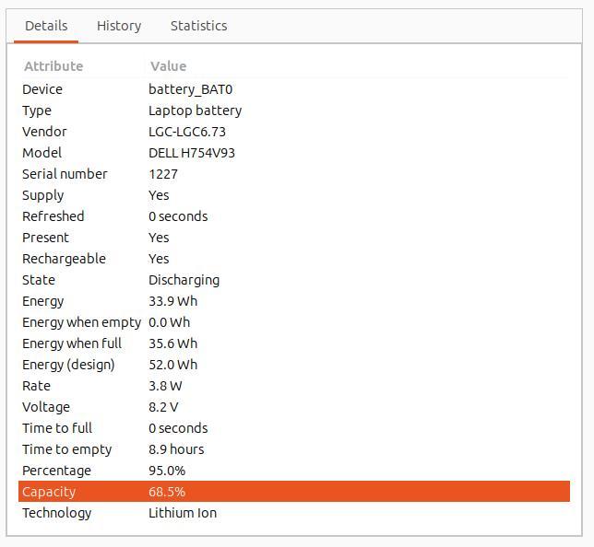Click the DELL H754V93 model value

click(192, 153)
